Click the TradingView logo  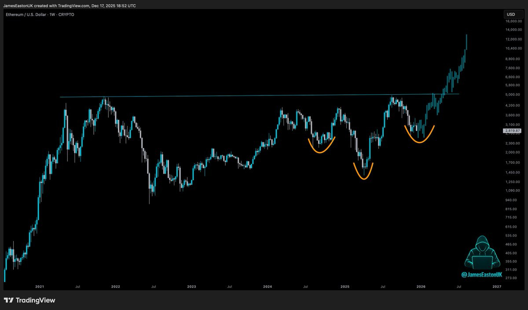29,300
